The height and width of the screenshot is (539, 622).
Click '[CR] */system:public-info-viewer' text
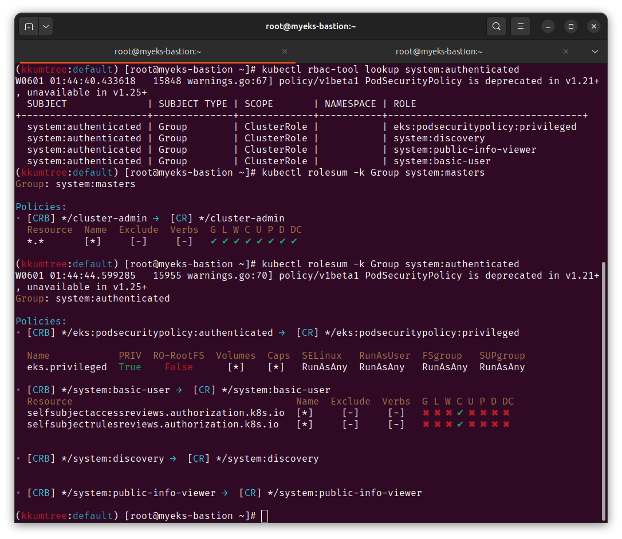[330, 493]
